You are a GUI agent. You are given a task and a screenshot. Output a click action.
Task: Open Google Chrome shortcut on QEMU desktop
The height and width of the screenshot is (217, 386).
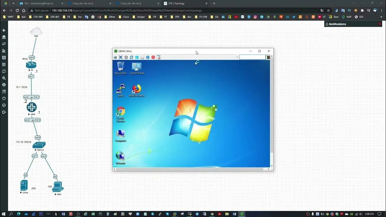coord(121,115)
